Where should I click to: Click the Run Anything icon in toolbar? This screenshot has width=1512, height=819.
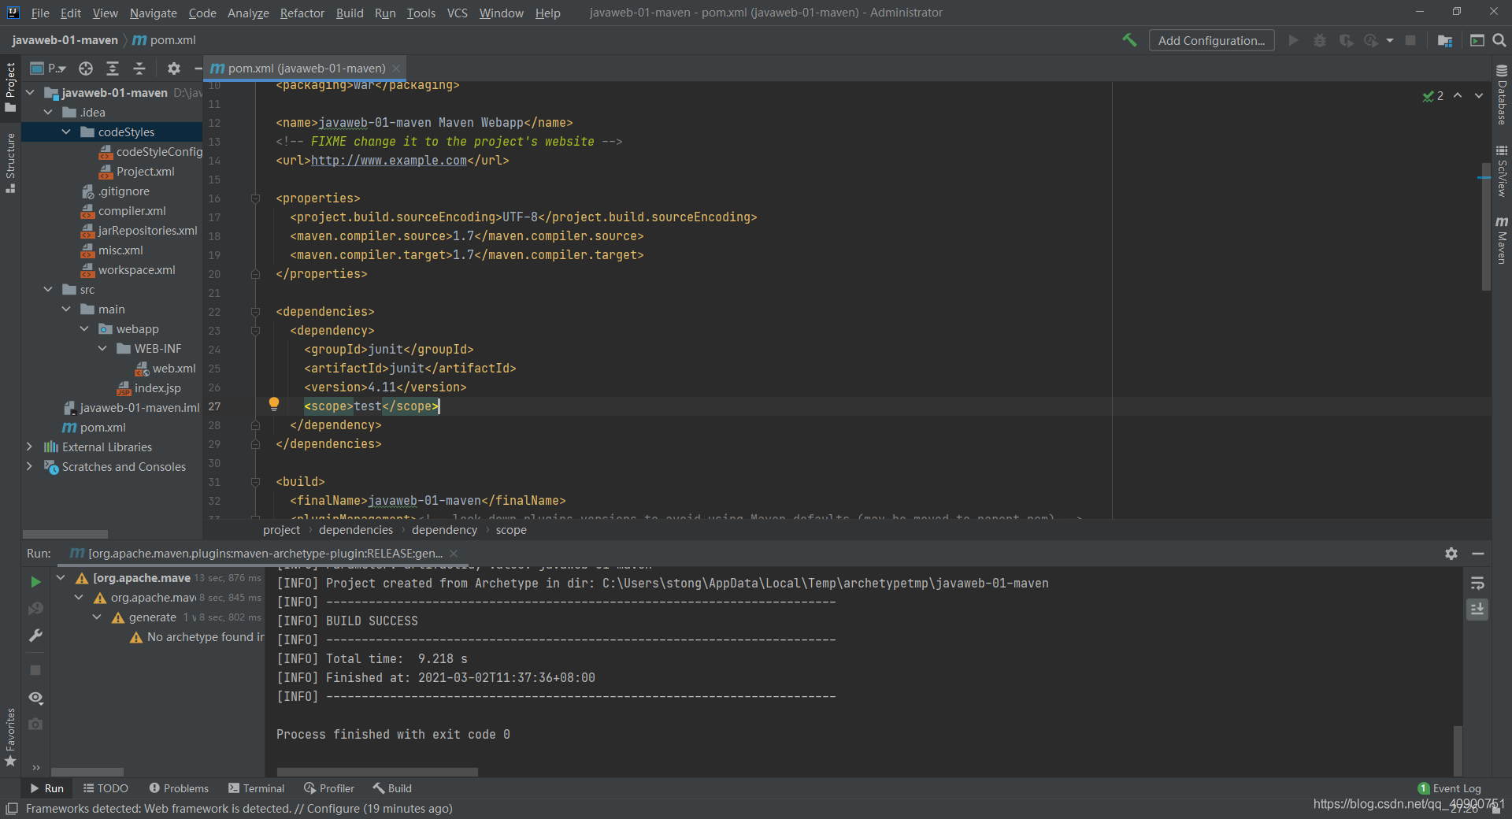click(x=1477, y=40)
